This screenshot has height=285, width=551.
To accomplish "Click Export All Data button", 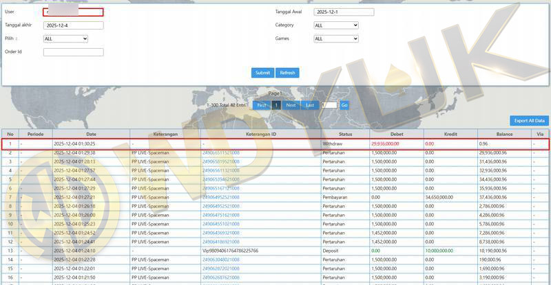I will 529,120.
